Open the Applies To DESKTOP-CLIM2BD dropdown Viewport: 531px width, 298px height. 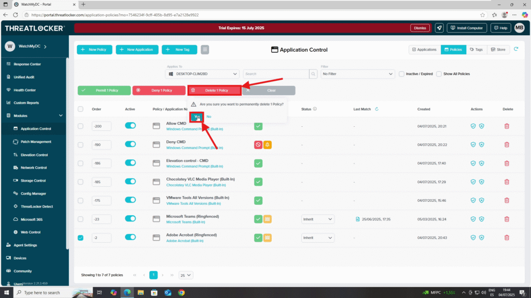202,73
